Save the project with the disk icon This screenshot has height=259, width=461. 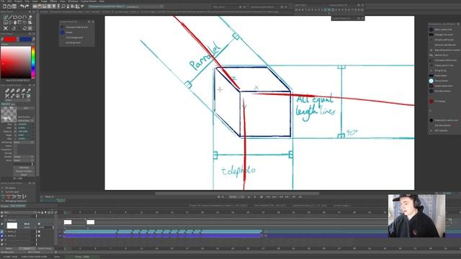point(14,6)
